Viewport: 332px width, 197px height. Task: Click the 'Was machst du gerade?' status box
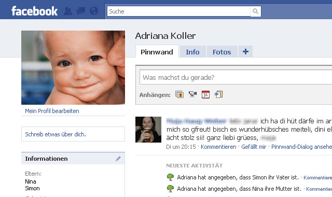[236, 77]
